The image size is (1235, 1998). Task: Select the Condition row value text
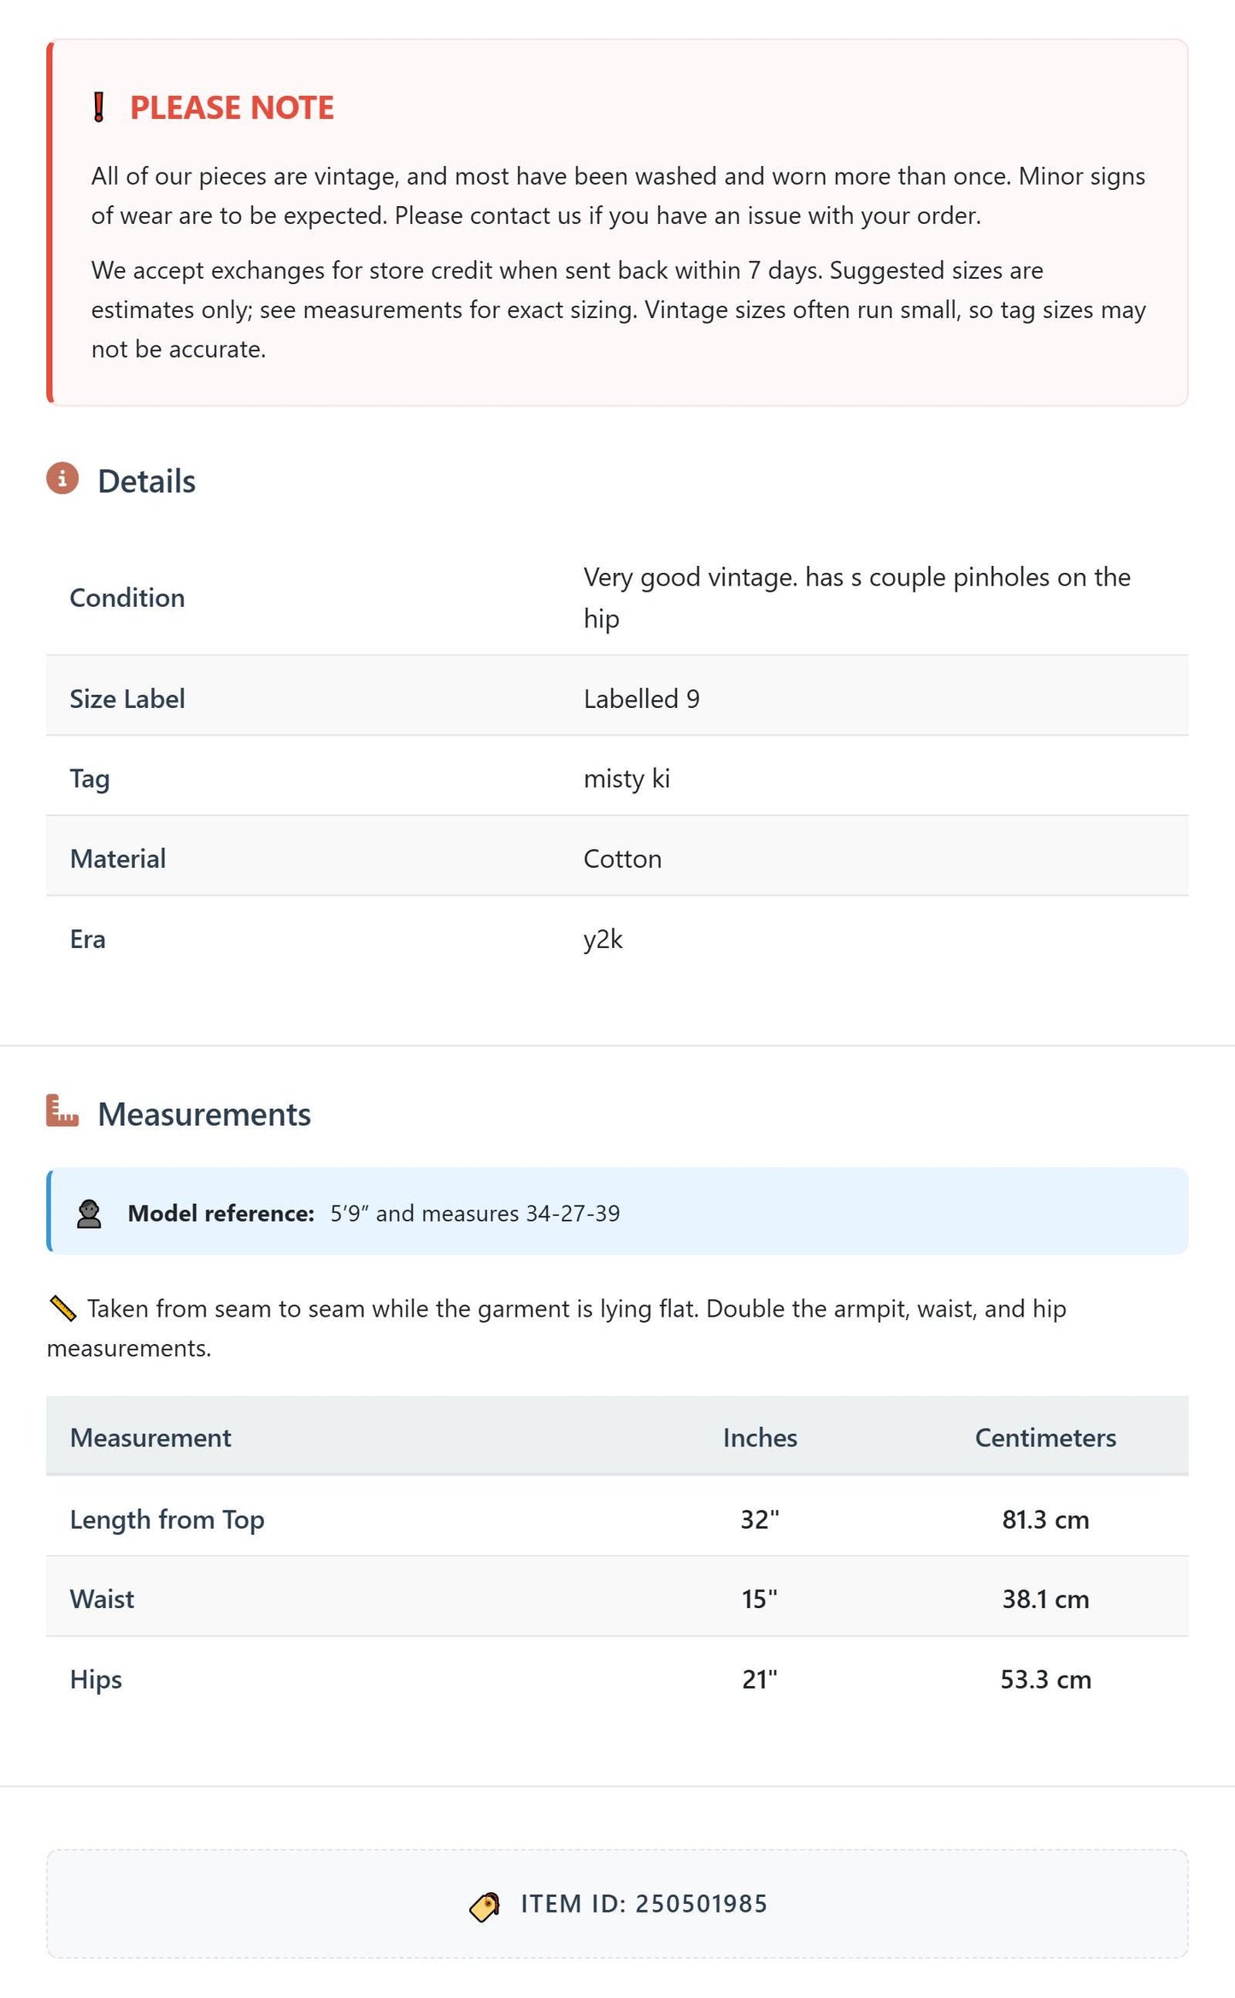[857, 598]
